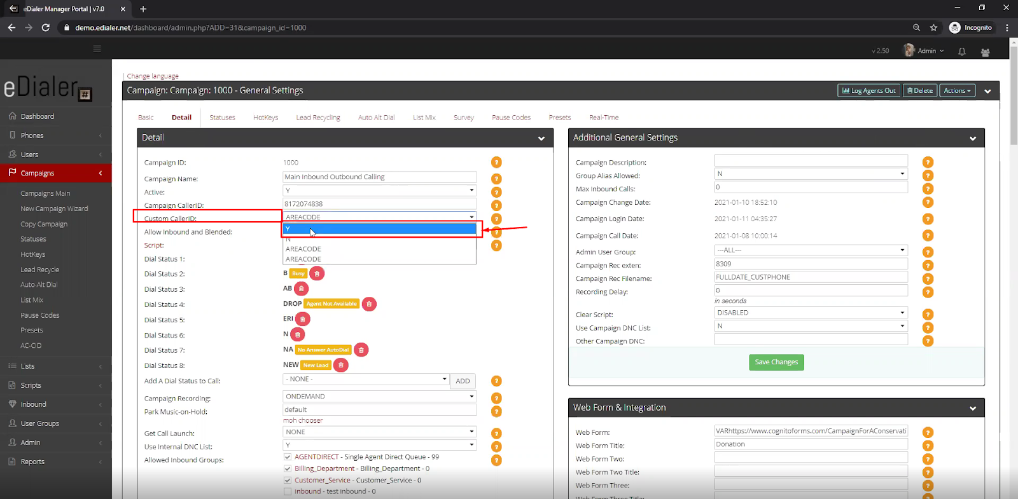Open the HotKeys tab
The width and height of the screenshot is (1018, 499).
(265, 118)
